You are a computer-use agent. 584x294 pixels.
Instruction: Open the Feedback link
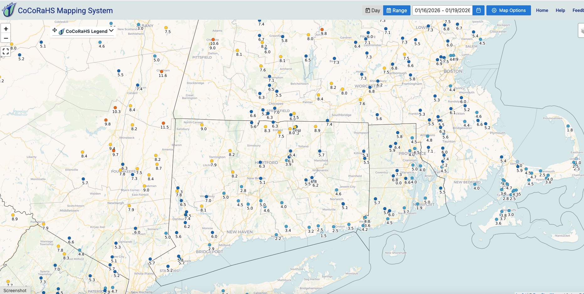point(578,10)
